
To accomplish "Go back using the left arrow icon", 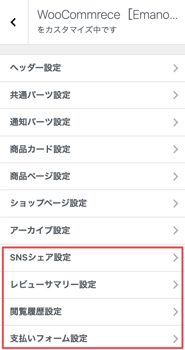I will tap(13, 22).
